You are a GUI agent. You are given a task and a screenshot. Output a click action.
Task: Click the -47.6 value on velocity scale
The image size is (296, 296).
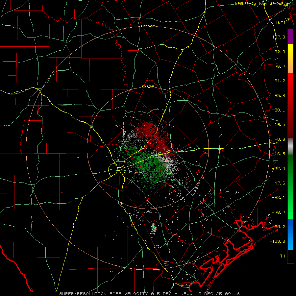click(279, 183)
